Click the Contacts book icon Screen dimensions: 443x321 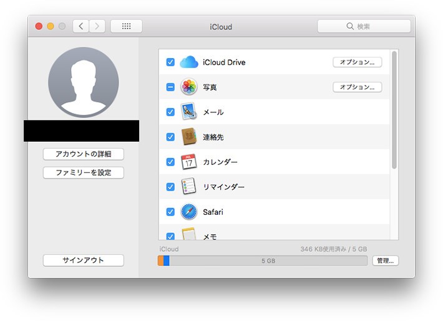(188, 136)
